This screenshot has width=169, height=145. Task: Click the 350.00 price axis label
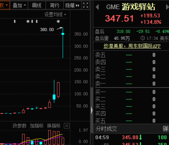pyautogui.click(x=81, y=34)
